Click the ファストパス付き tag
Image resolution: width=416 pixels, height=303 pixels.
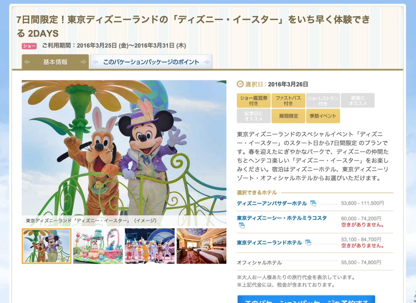point(288,101)
